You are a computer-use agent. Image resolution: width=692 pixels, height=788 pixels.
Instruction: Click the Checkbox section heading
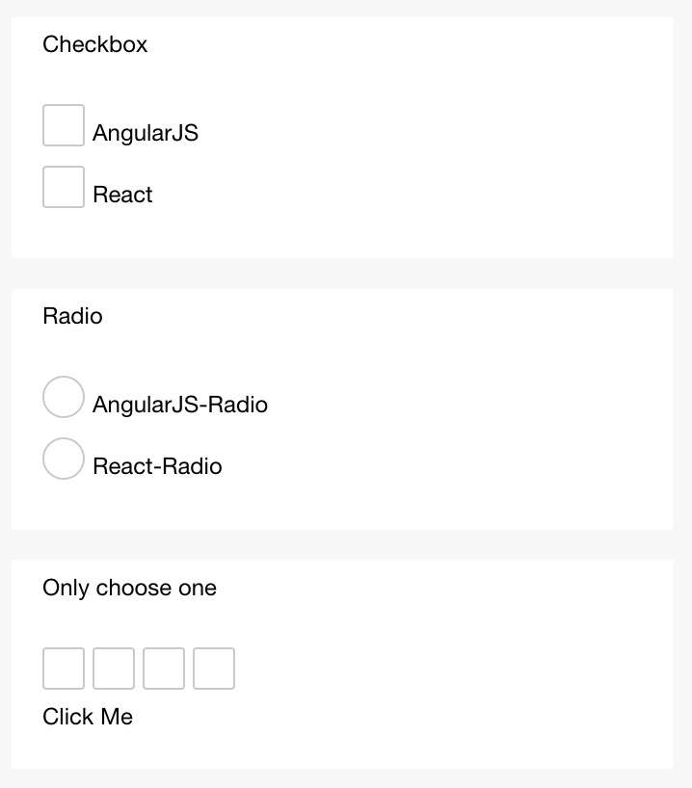pos(95,44)
